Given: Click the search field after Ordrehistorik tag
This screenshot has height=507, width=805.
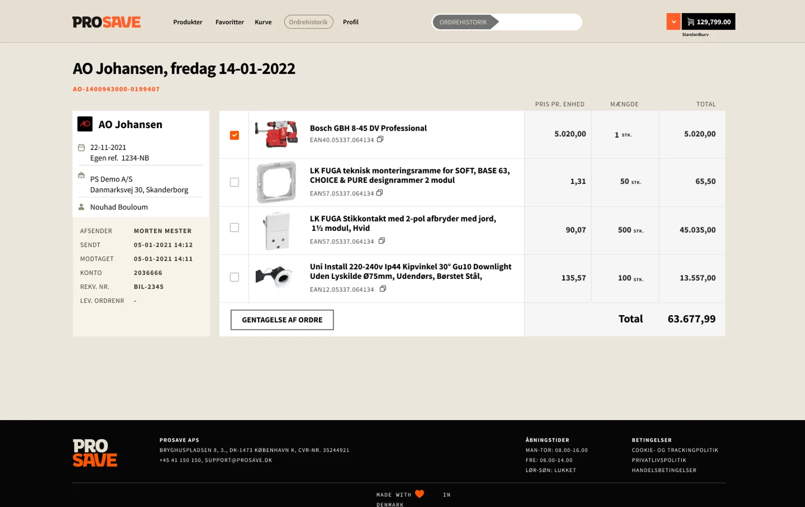Looking at the screenshot, I should coord(539,22).
